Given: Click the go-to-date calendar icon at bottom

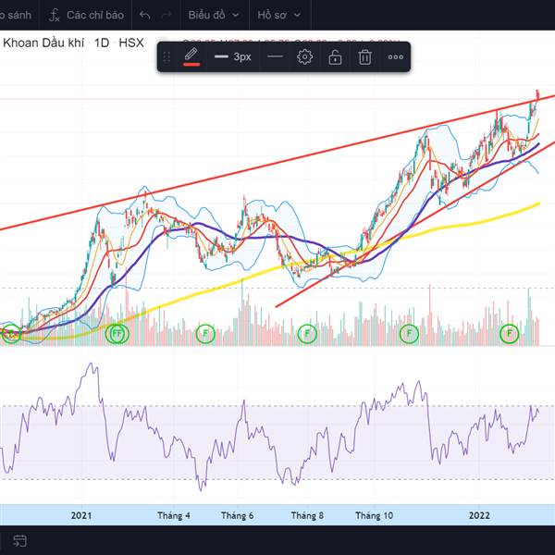Looking at the screenshot, I should click(x=19, y=540).
